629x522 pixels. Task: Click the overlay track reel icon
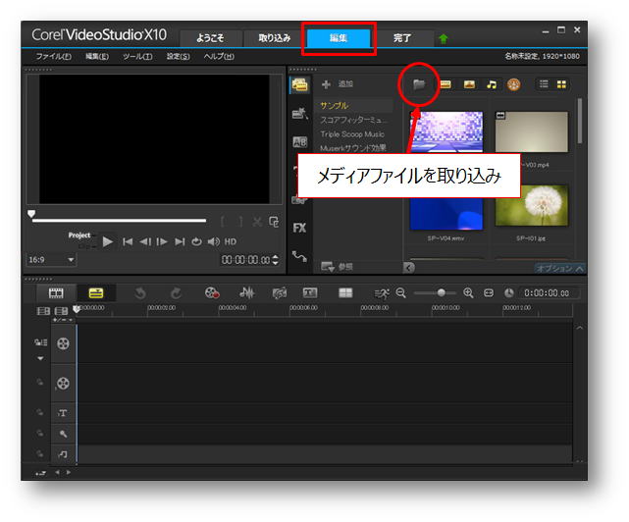(x=63, y=384)
